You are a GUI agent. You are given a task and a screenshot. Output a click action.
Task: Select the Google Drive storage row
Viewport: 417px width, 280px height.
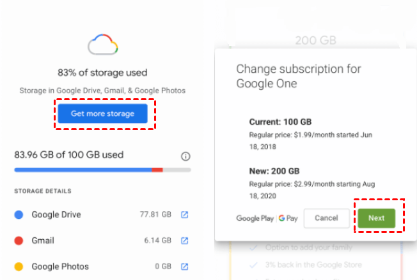click(96, 215)
